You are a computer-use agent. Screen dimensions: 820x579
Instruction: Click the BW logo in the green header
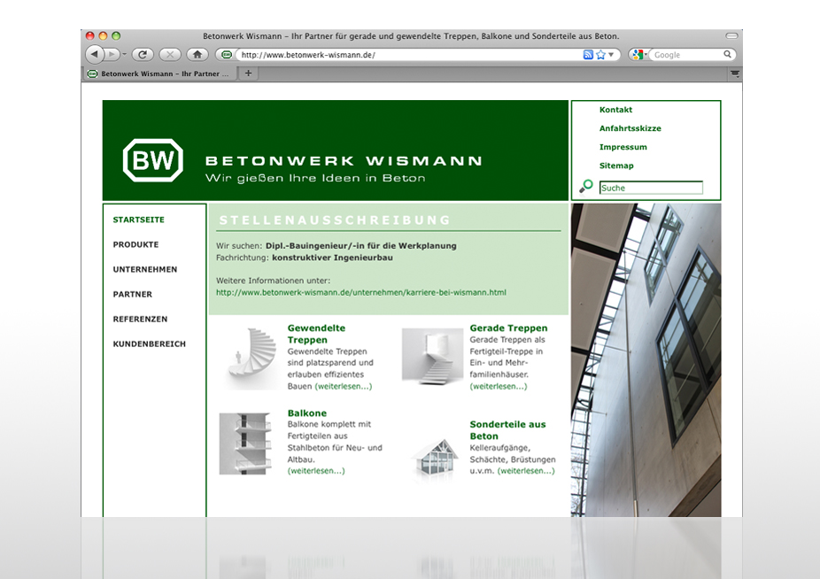[153, 160]
